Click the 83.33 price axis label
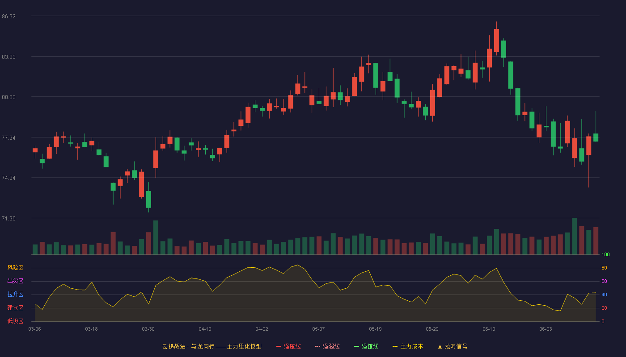Viewport: 626px width, 357px height. click(x=8, y=57)
